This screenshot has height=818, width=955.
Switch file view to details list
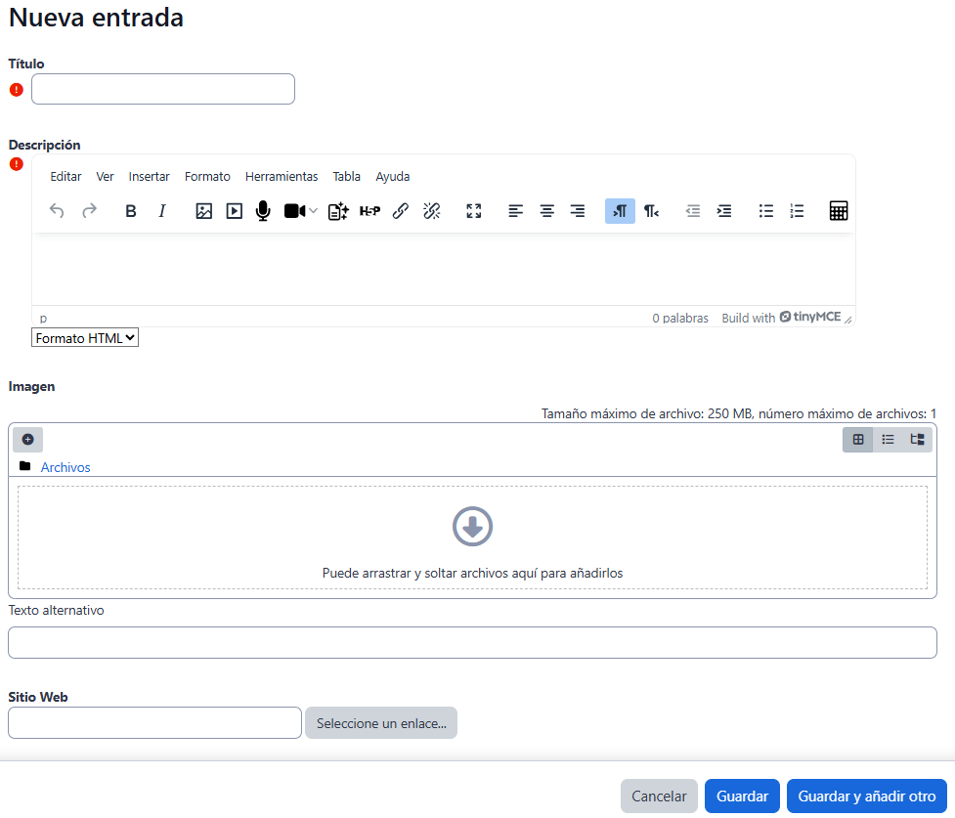tap(888, 440)
